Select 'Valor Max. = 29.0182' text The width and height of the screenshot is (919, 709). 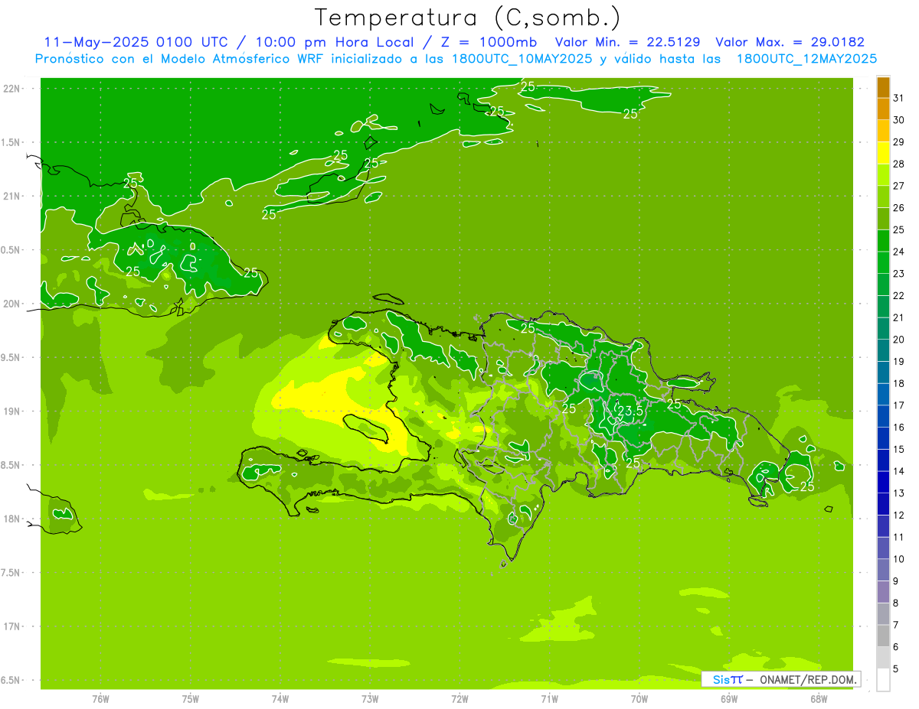point(790,43)
